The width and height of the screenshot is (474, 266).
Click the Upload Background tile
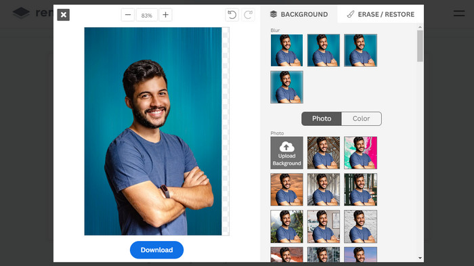[286, 153]
